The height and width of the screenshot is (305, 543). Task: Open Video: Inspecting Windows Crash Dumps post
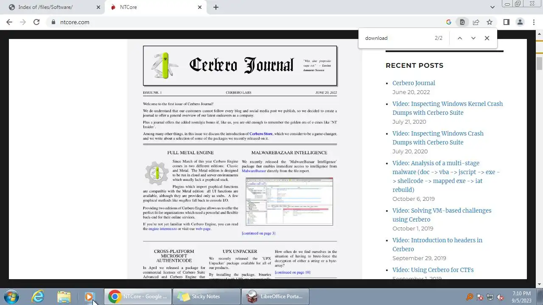click(x=438, y=138)
